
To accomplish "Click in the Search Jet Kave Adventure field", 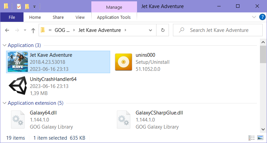I will coord(218,30).
